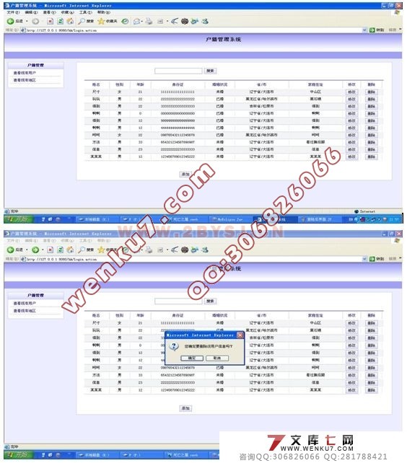The width and height of the screenshot is (407, 463).
Task: Click the Print icon in upper browser toolbar
Action: (x=149, y=21)
